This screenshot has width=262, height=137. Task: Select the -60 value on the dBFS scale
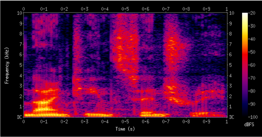(x=252, y=65)
